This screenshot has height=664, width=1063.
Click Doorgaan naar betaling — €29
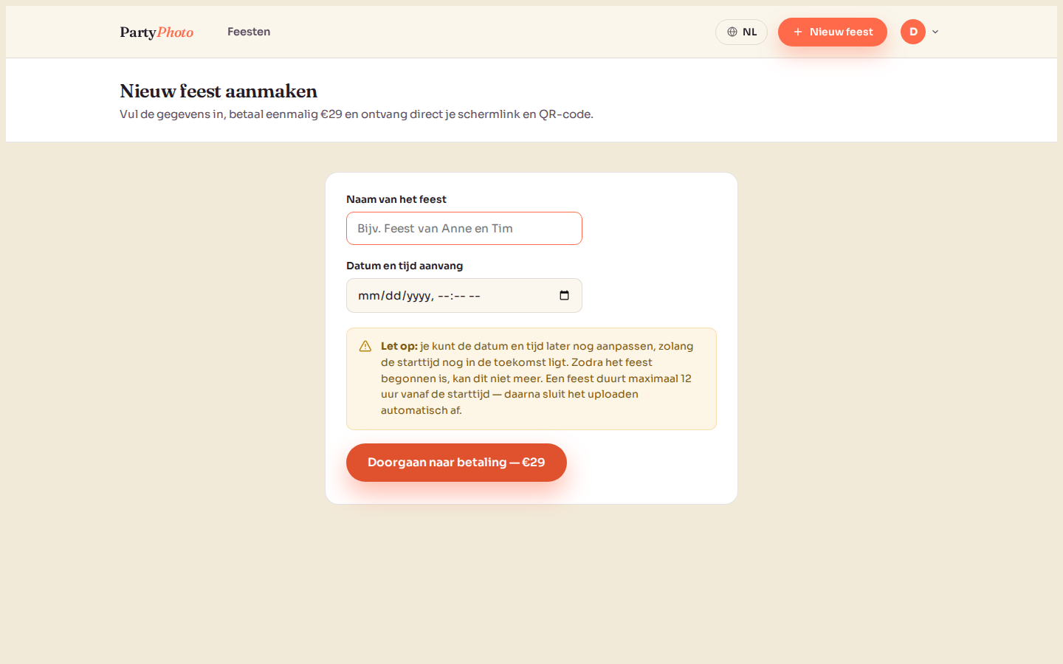(x=456, y=463)
